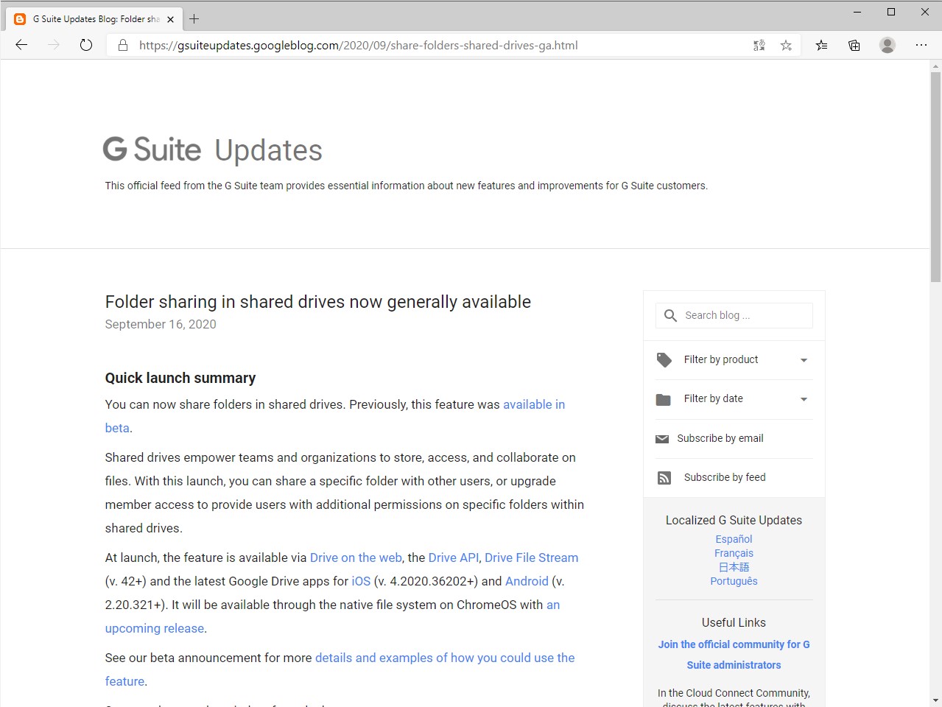The width and height of the screenshot is (942, 707).
Task: Click the Subscribe by email envelope icon
Action: tap(663, 438)
